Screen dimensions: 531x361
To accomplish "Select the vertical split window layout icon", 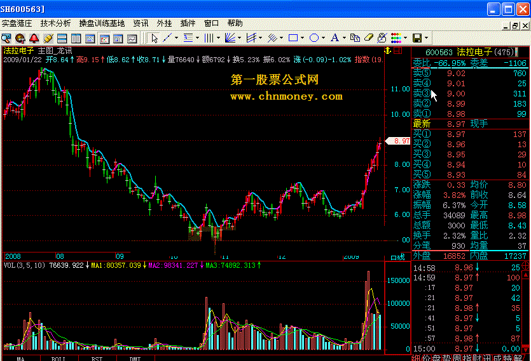I will pos(76,38).
